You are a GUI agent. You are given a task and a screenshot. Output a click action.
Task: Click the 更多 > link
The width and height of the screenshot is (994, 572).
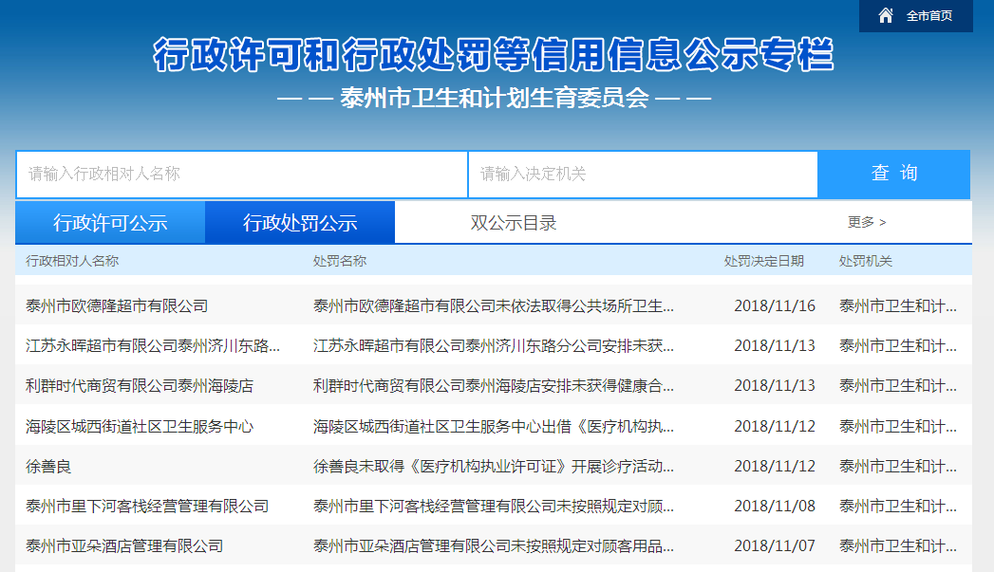tap(867, 222)
